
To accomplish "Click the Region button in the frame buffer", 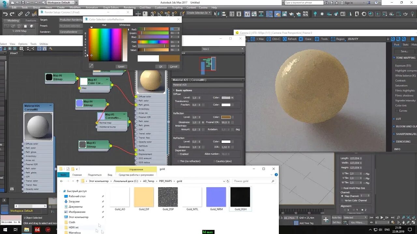I will point(338,39).
